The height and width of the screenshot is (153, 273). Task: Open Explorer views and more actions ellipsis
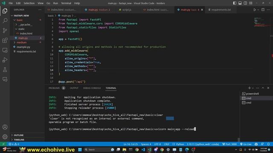(40, 10)
